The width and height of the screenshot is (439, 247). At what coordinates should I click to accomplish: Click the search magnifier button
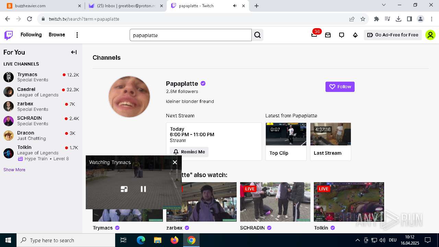point(258,35)
